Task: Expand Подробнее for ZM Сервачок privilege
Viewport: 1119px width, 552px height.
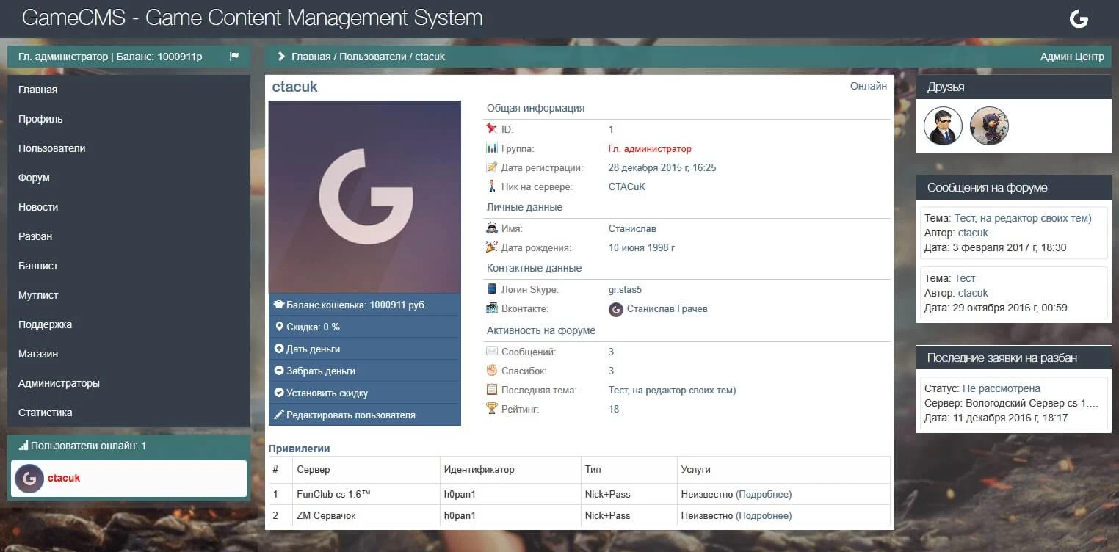Action: (764, 515)
